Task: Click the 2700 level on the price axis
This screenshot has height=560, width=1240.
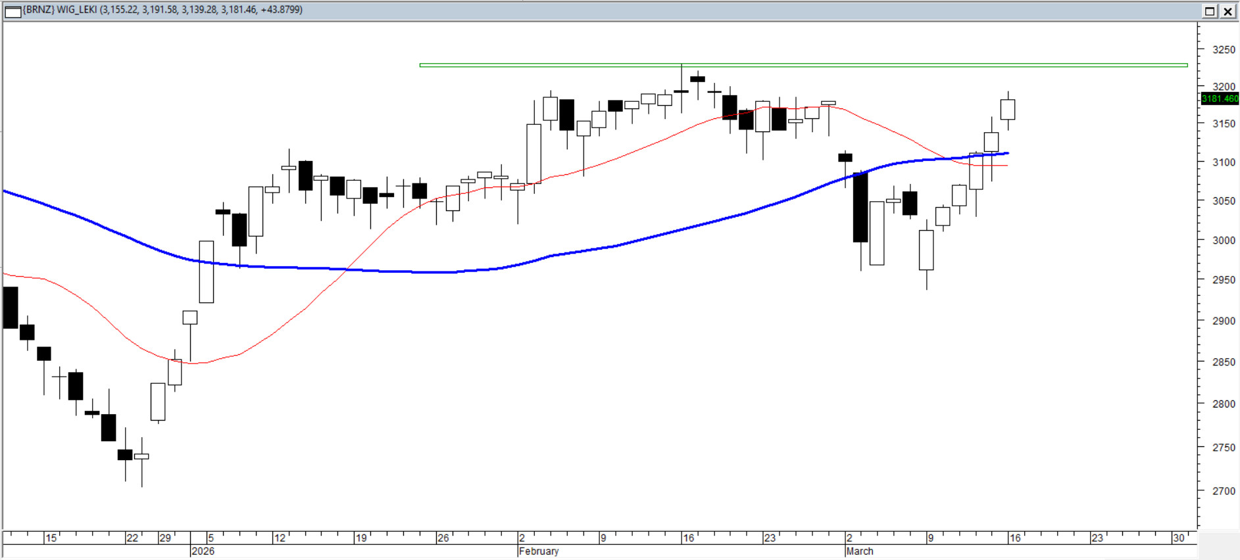Action: (x=1224, y=490)
